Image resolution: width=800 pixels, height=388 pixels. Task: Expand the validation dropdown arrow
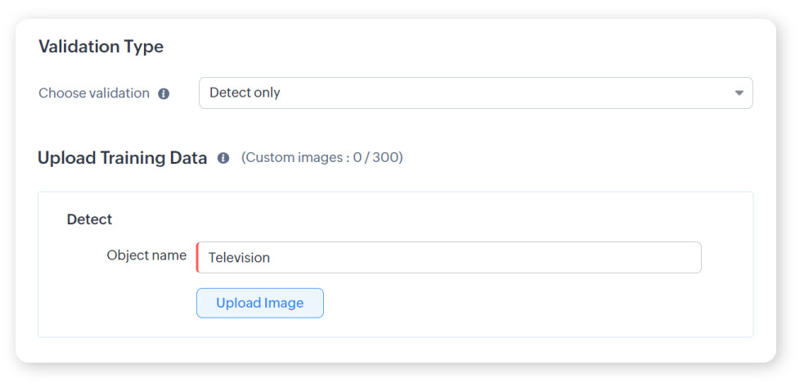click(x=739, y=93)
